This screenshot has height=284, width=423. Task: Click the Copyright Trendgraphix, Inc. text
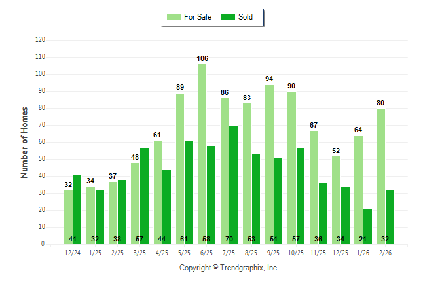coord(229,268)
